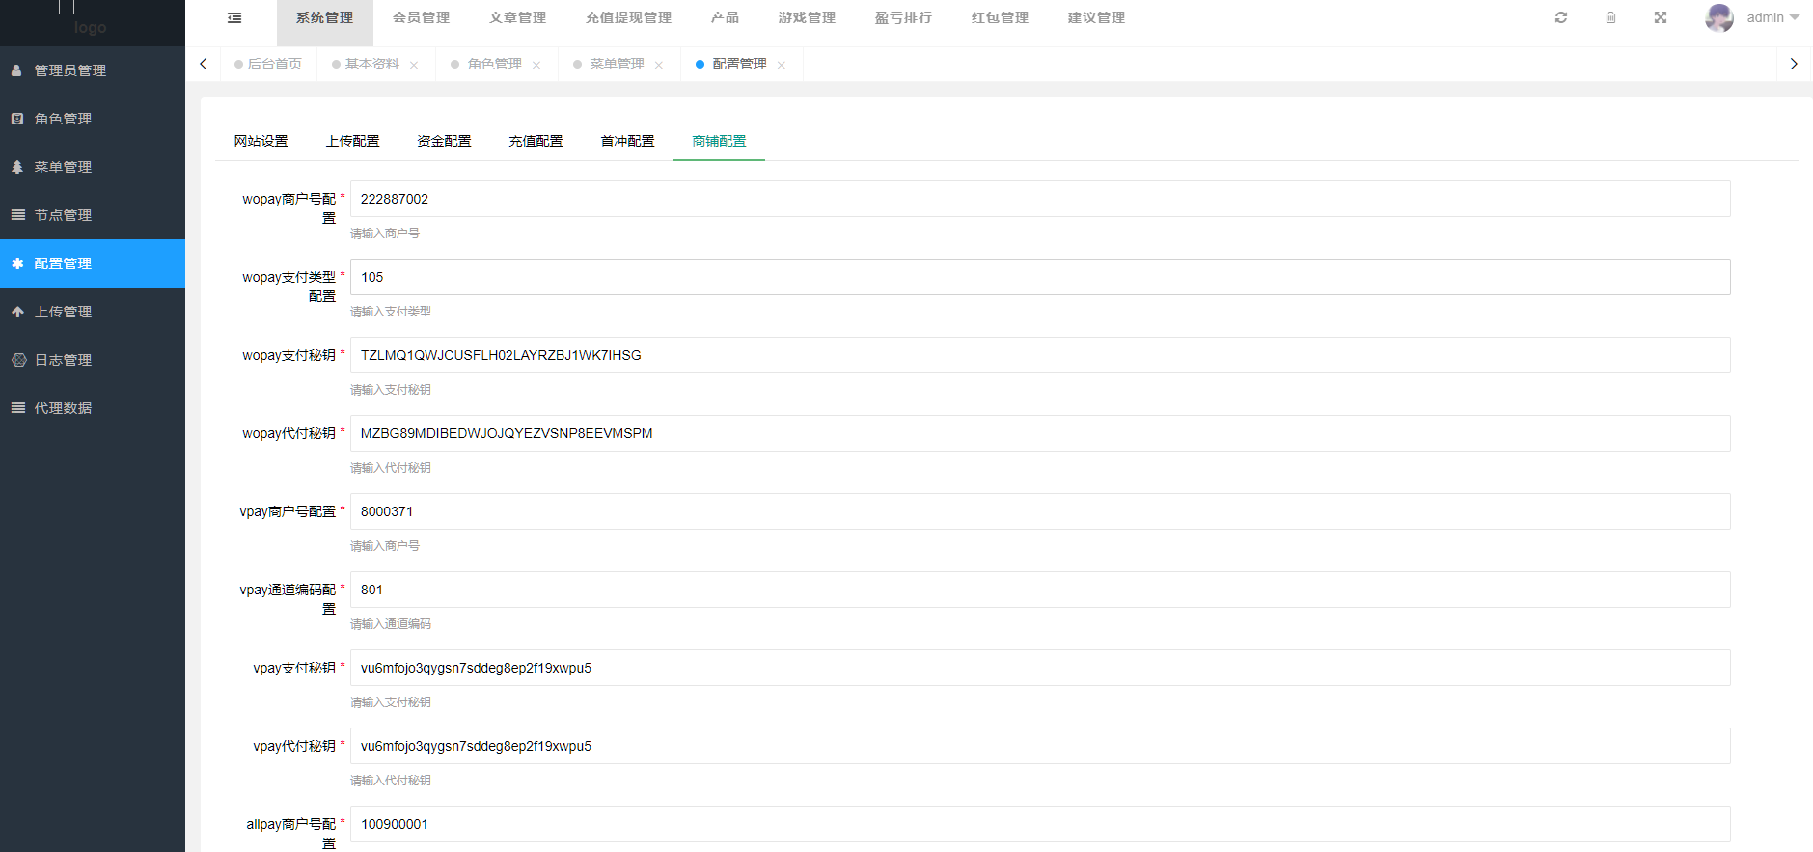Open 日志管理 in the sidebar
The width and height of the screenshot is (1813, 852).
point(64,360)
